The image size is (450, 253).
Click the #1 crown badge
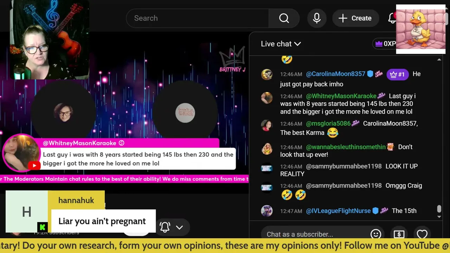click(397, 74)
